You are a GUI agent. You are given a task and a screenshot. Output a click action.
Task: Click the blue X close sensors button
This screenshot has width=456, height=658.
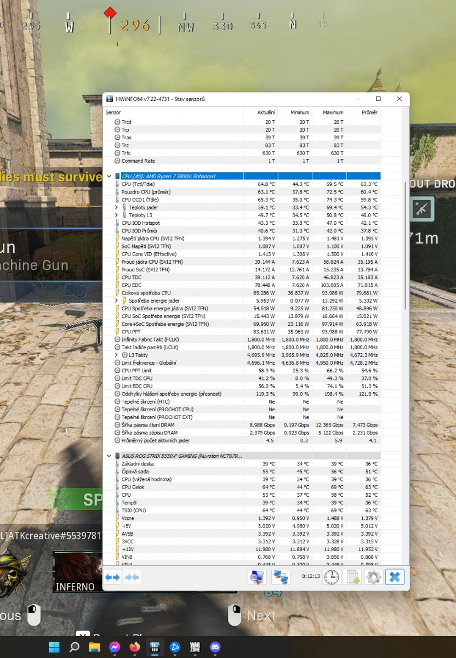pos(395,577)
